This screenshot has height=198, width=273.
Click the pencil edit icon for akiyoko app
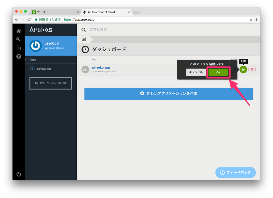pyautogui.click(x=235, y=69)
